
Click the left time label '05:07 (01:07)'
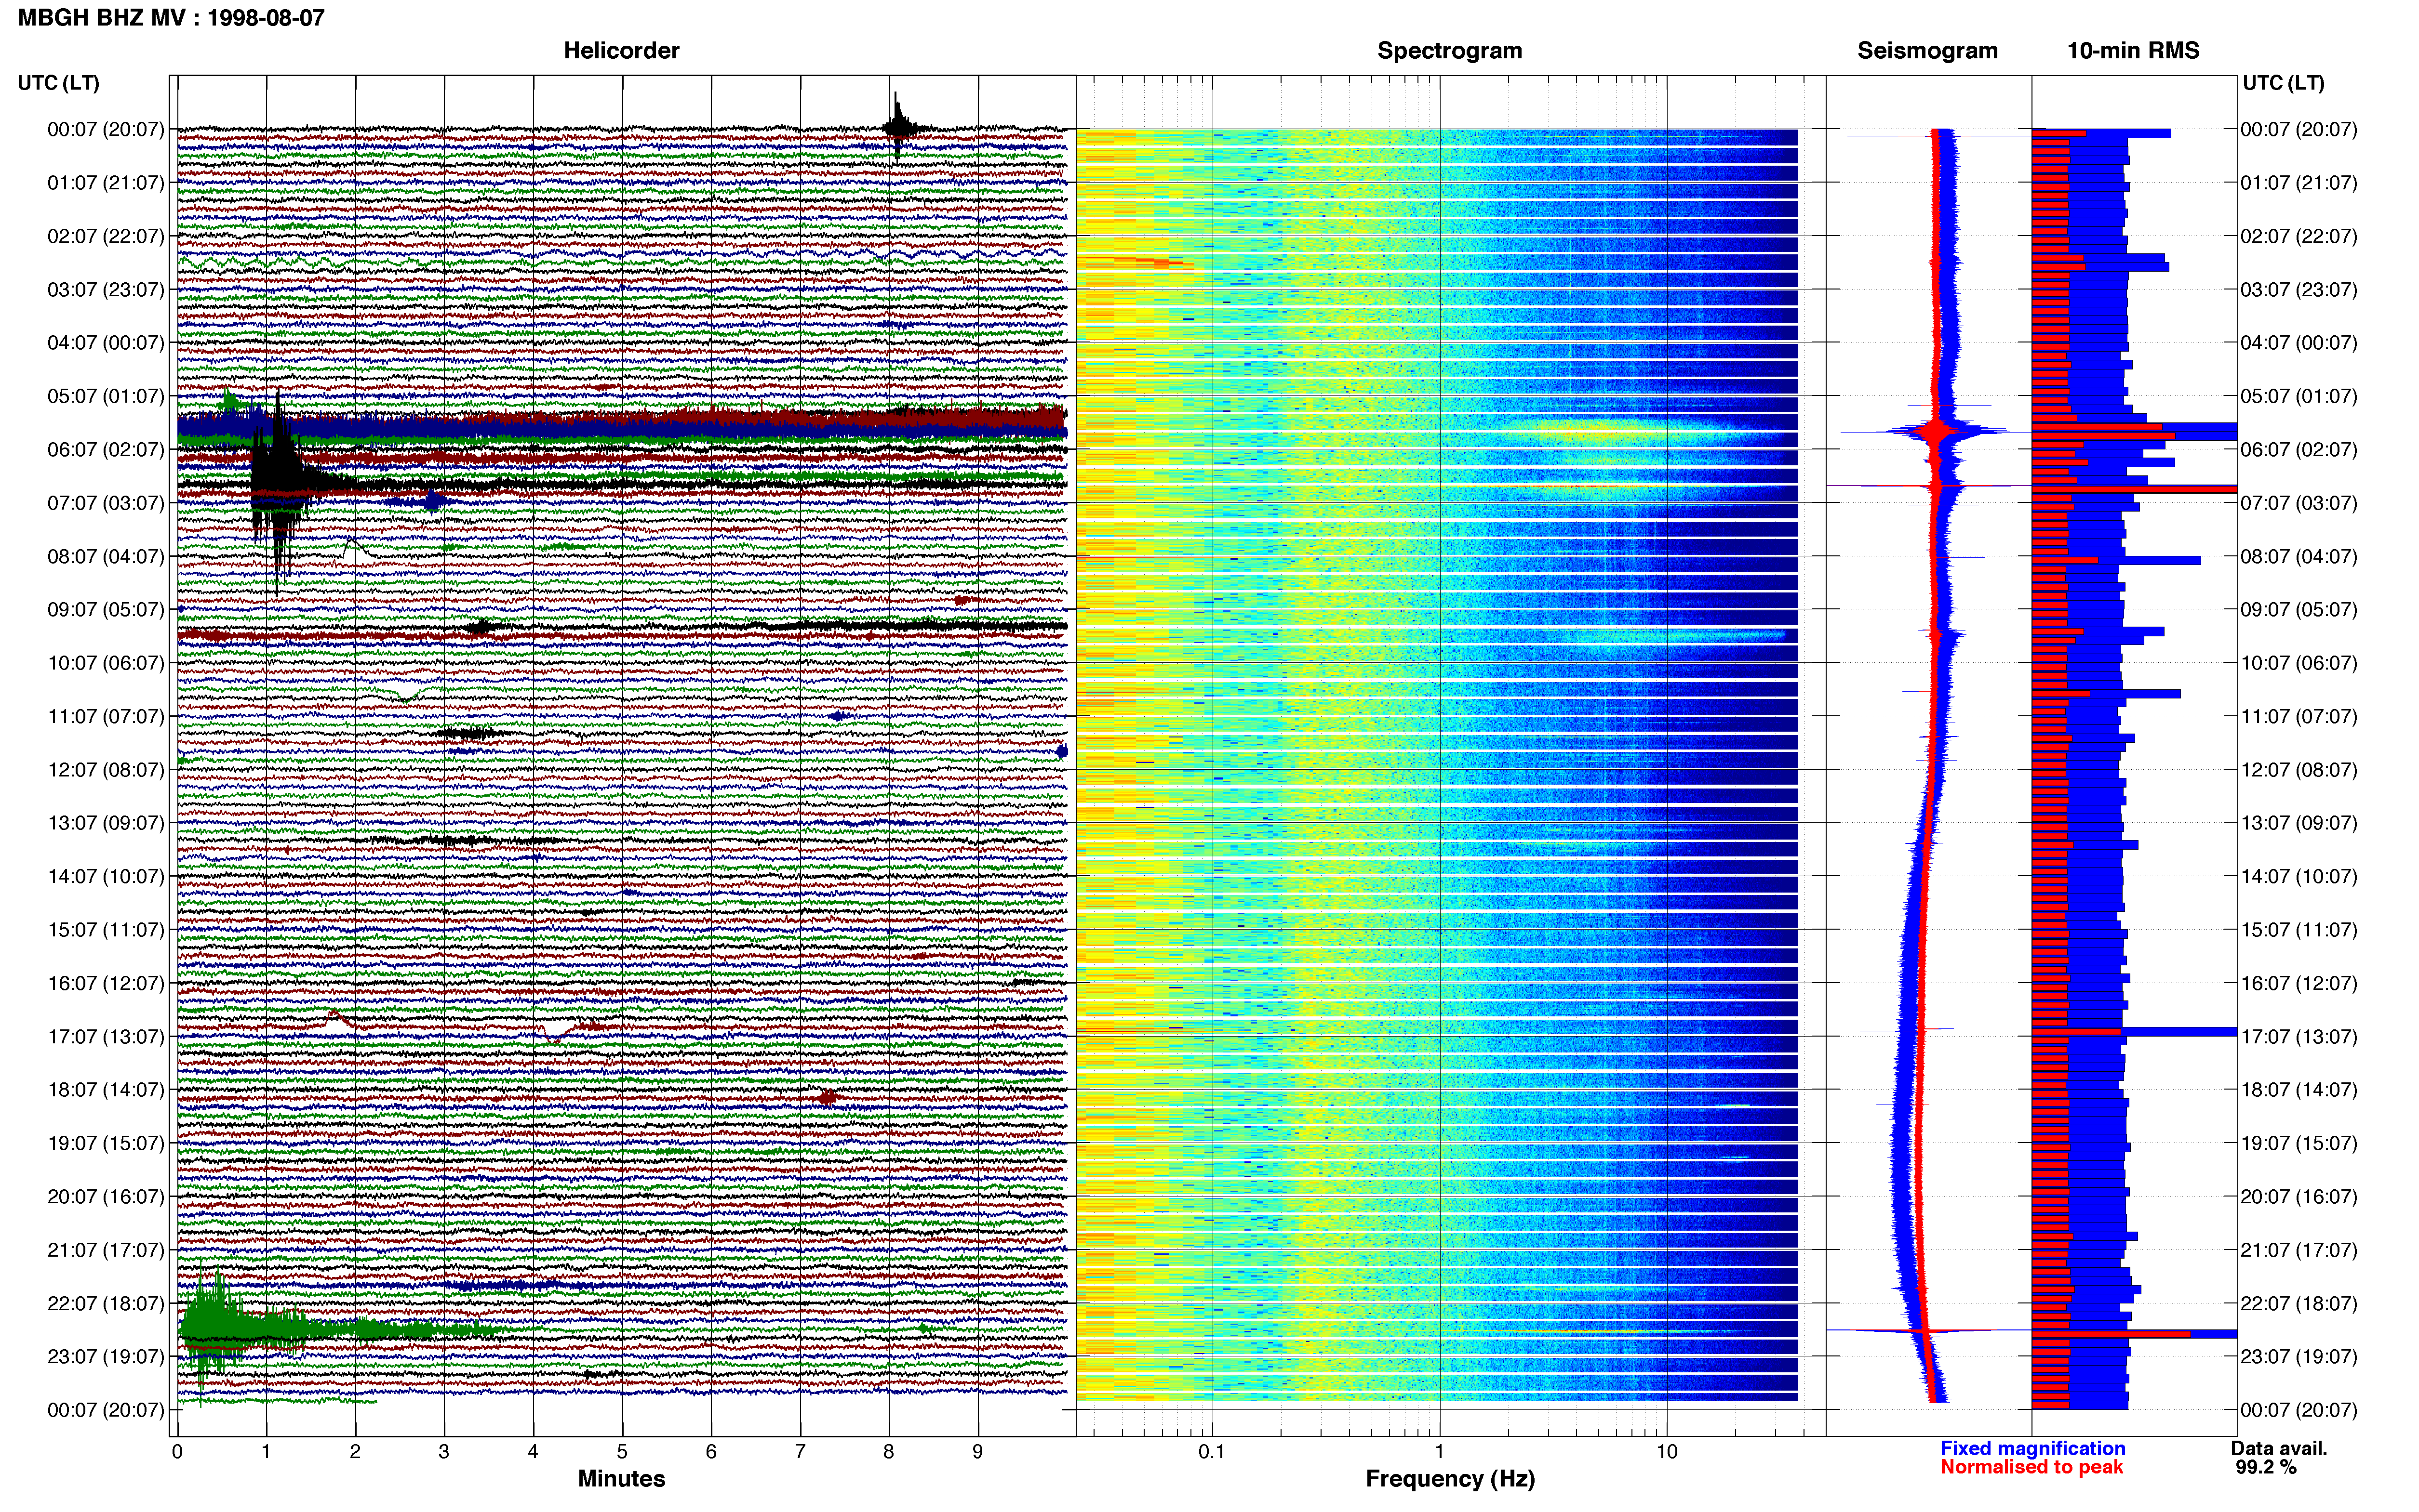[106, 396]
